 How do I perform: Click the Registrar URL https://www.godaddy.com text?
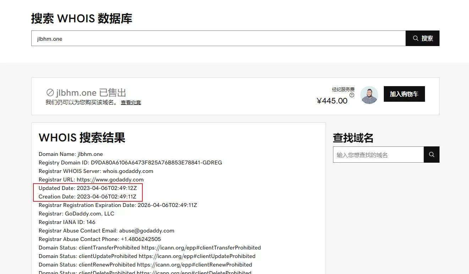point(110,180)
